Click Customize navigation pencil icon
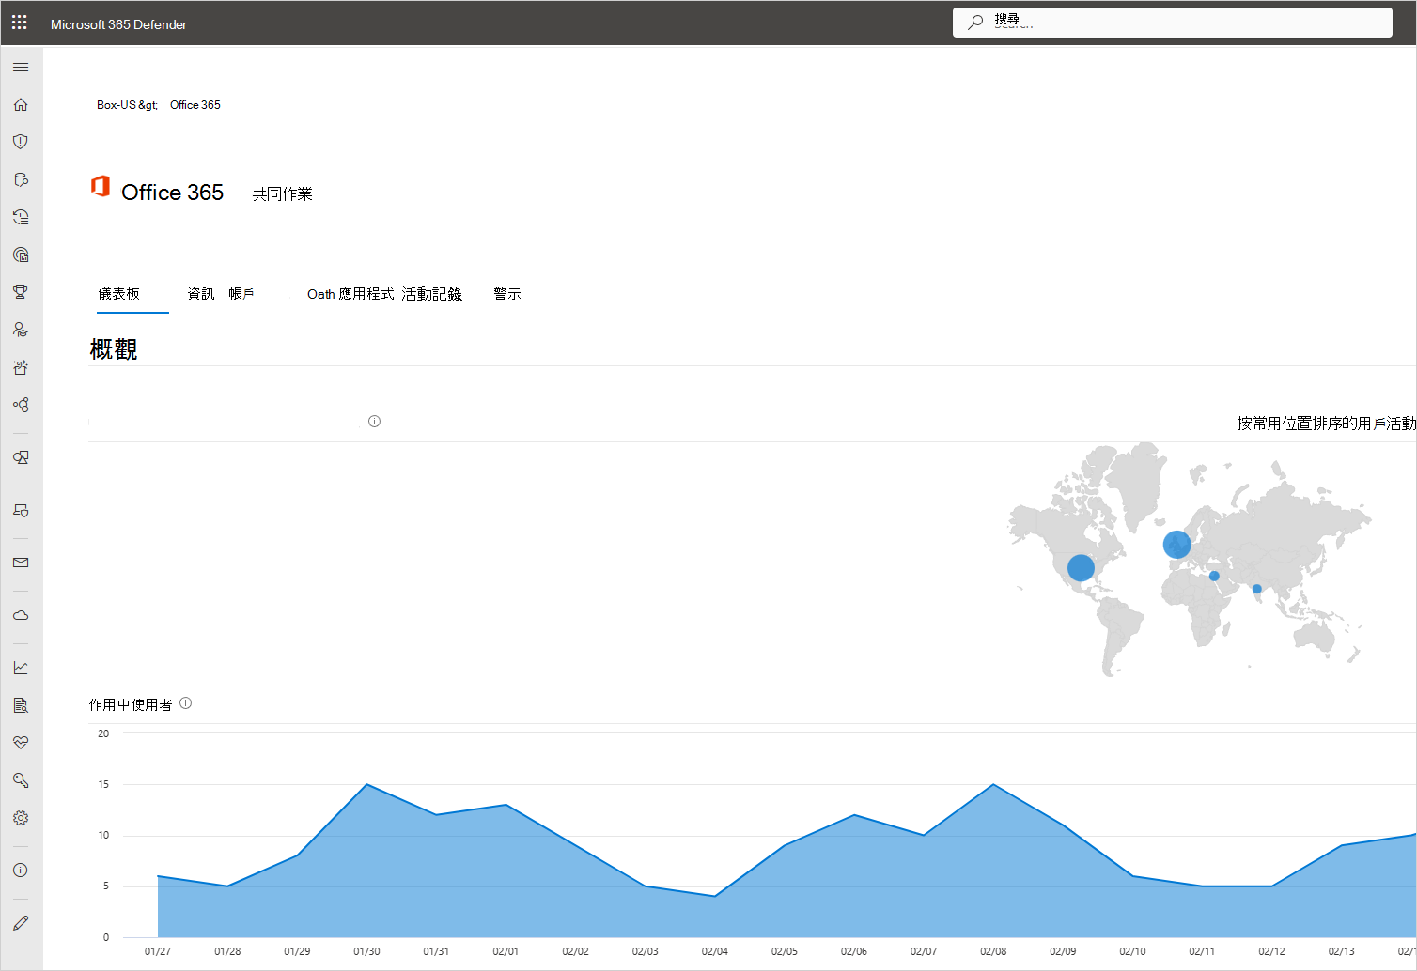The image size is (1417, 971). 21,923
